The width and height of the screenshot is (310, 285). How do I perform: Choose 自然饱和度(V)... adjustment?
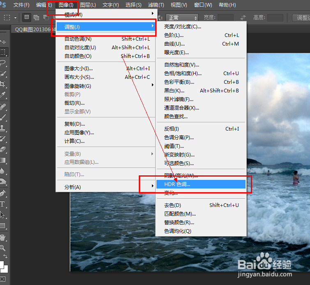point(201,64)
